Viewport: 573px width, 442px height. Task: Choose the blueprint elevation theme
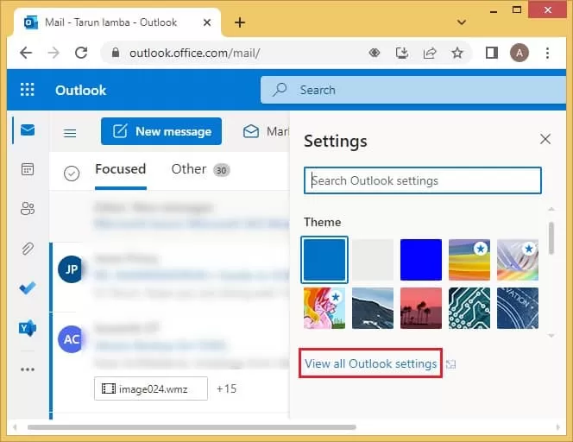(518, 308)
